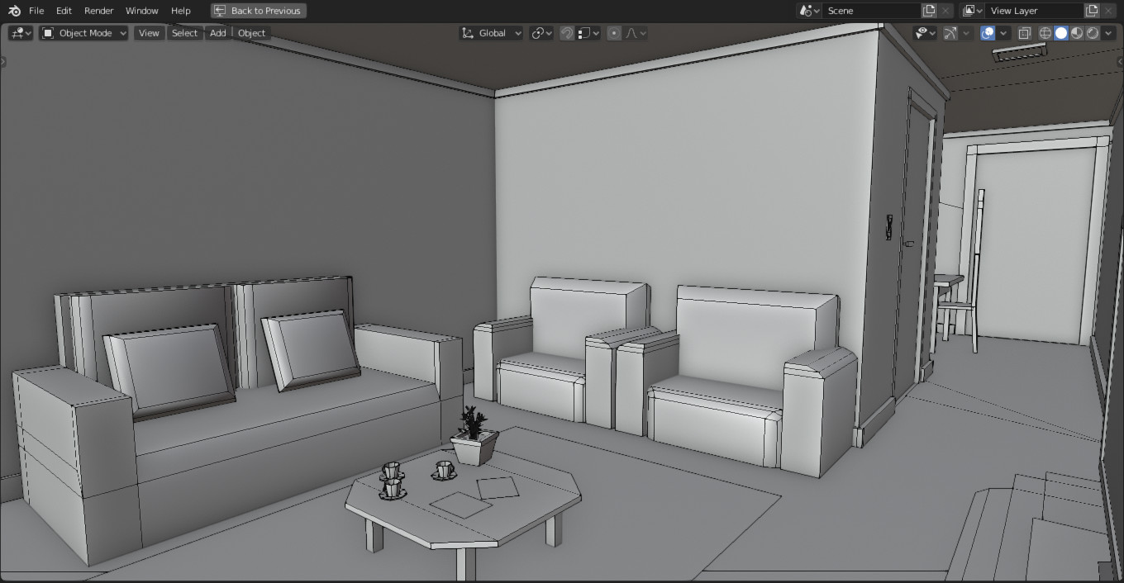This screenshot has width=1124, height=583.
Task: Click the Back to Previous button
Action: (258, 11)
